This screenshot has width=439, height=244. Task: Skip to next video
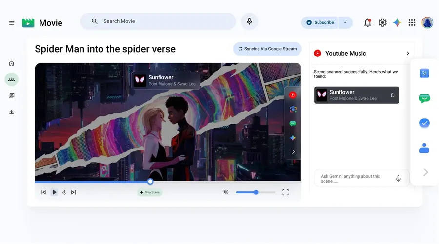click(x=74, y=192)
